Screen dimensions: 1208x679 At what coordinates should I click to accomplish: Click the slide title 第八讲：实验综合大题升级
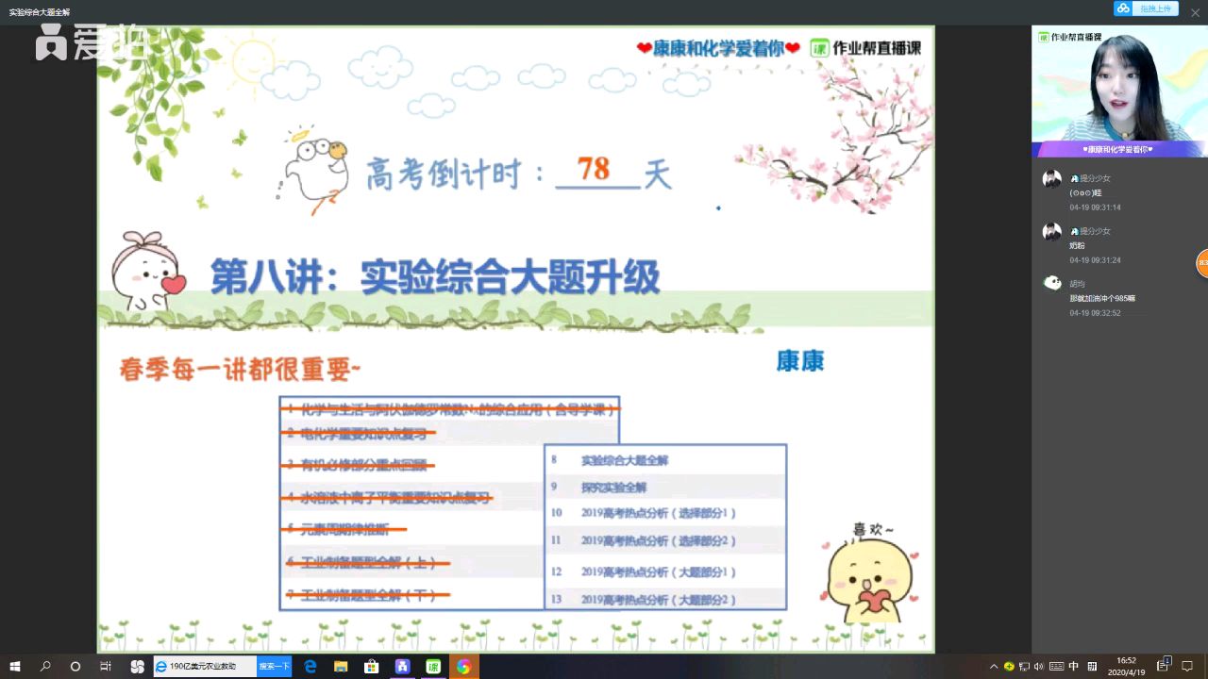pos(435,277)
